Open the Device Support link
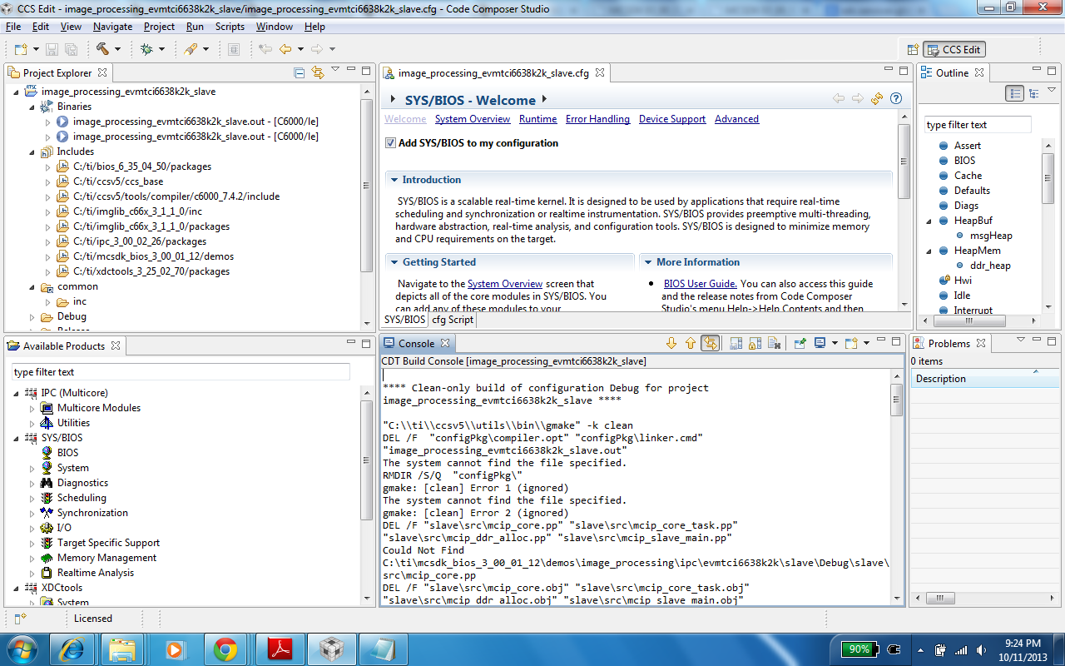1065x666 pixels. click(x=672, y=119)
